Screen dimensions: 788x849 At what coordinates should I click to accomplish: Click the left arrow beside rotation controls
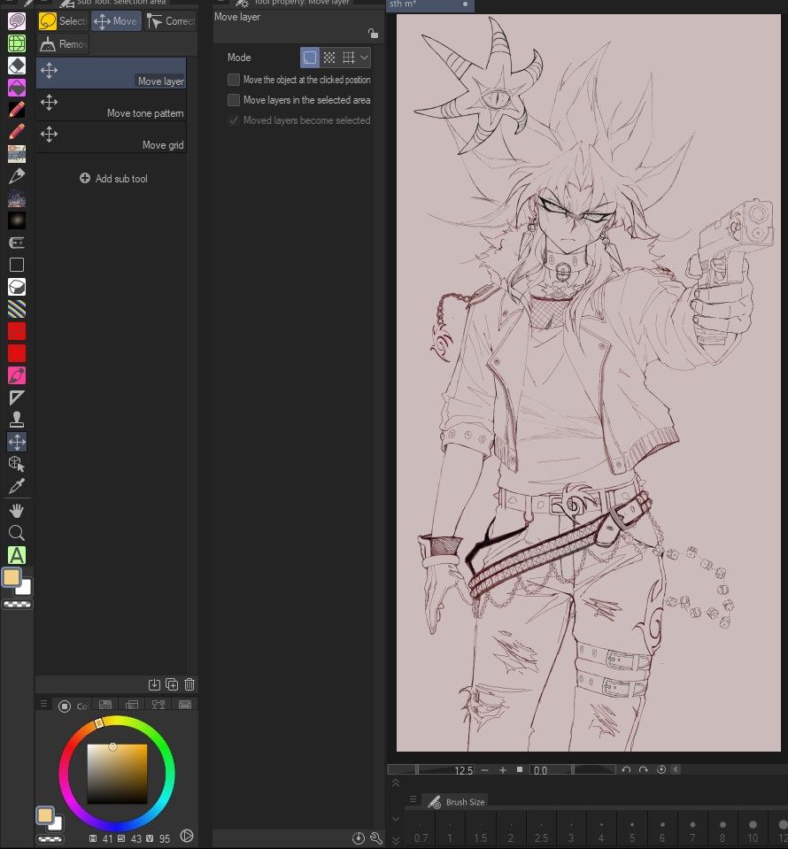676,769
